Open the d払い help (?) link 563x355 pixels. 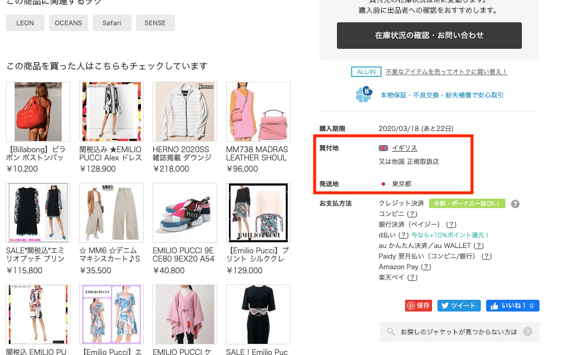tap(403, 235)
